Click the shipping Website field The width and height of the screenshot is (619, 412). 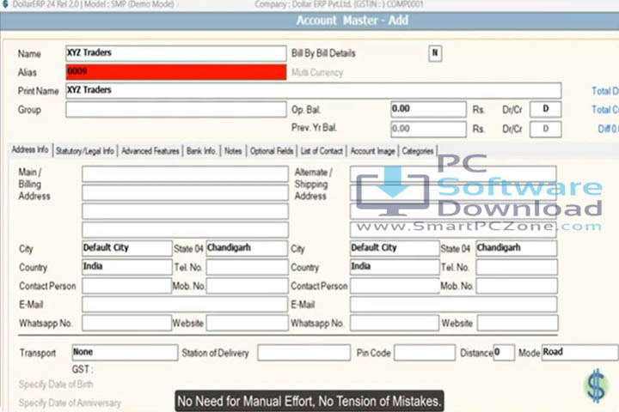pyautogui.click(x=518, y=323)
